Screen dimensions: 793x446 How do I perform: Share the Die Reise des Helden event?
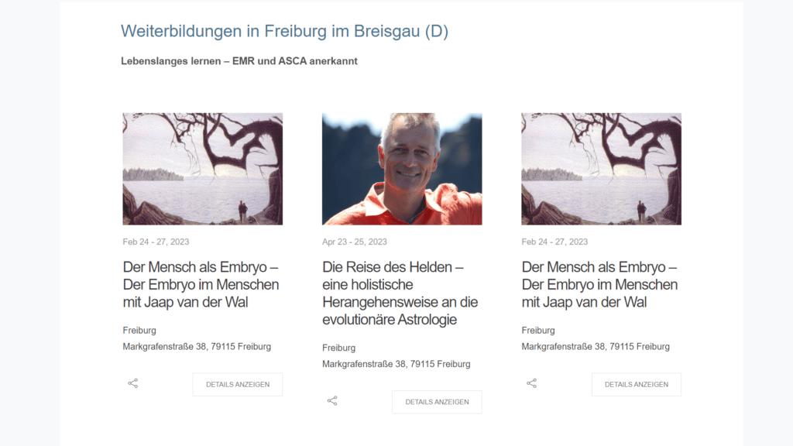pos(332,401)
